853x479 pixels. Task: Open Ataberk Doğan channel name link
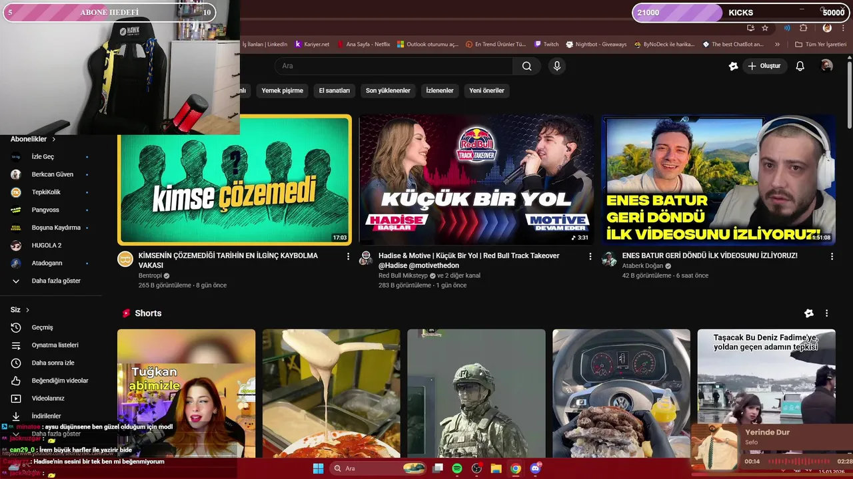(642, 265)
